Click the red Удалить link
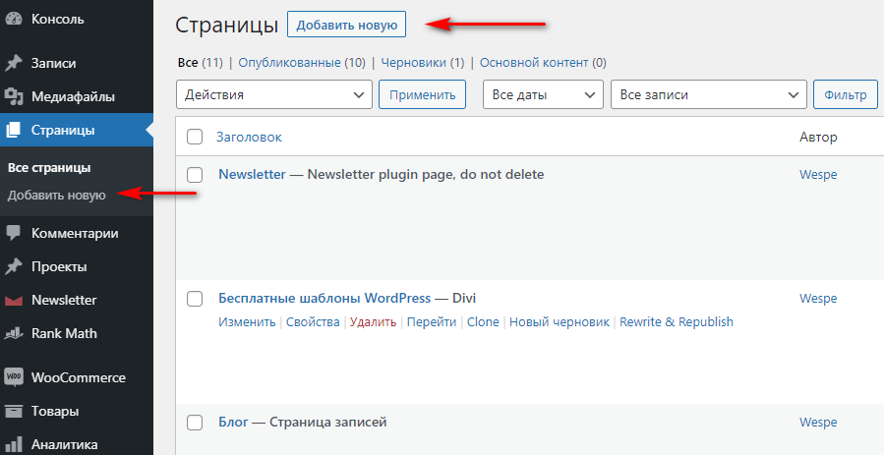The width and height of the screenshot is (884, 455). [373, 322]
